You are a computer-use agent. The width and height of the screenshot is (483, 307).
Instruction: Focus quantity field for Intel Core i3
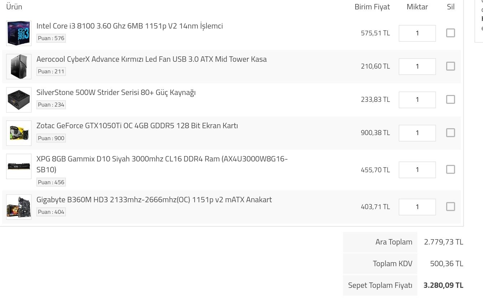[417, 33]
